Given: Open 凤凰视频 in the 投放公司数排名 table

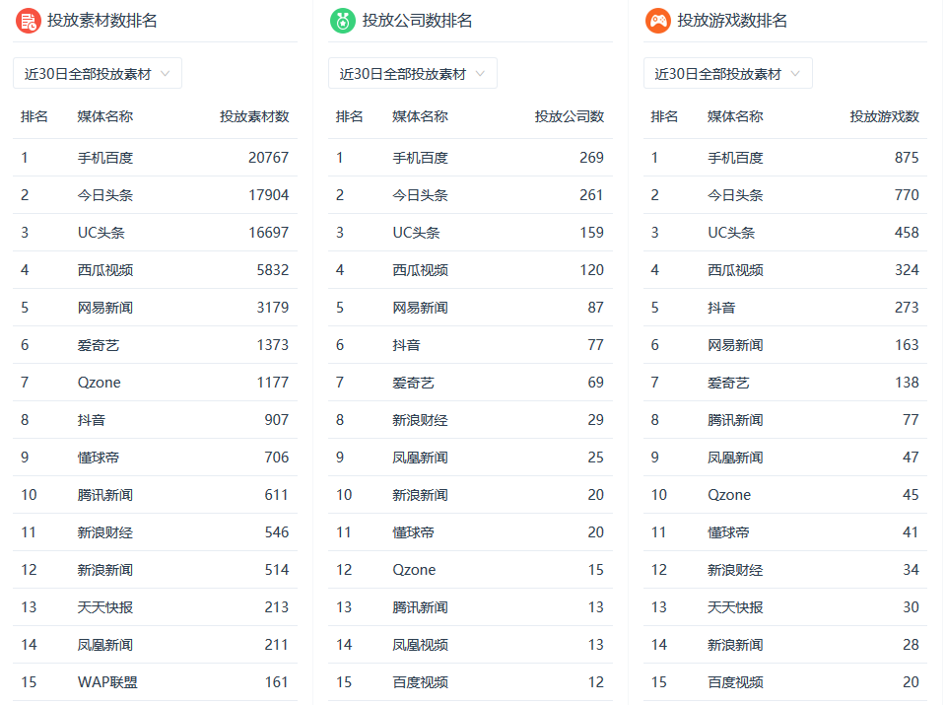Looking at the screenshot, I should point(420,645).
